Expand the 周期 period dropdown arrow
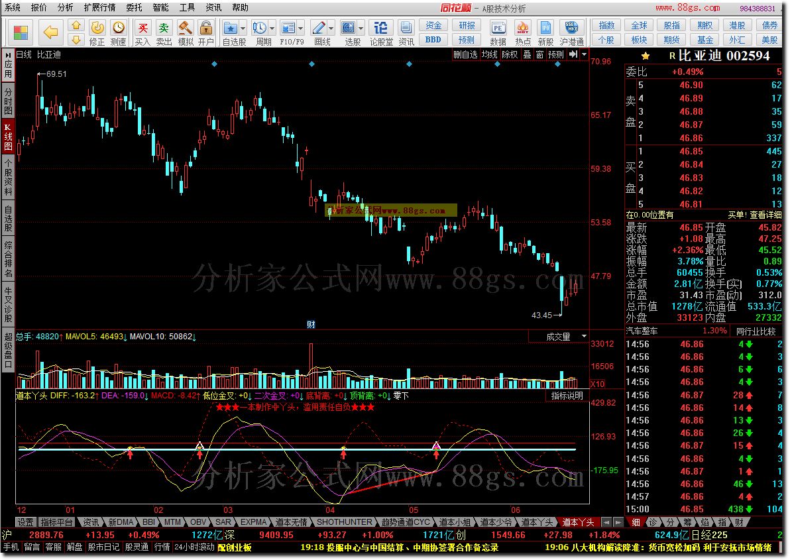The image size is (790, 560). tap(272, 28)
